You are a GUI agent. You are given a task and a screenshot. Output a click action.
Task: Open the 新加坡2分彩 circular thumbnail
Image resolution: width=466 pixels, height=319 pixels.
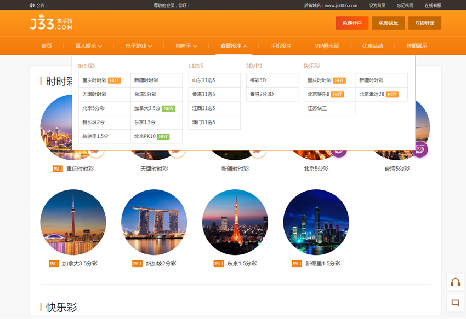[154, 221]
